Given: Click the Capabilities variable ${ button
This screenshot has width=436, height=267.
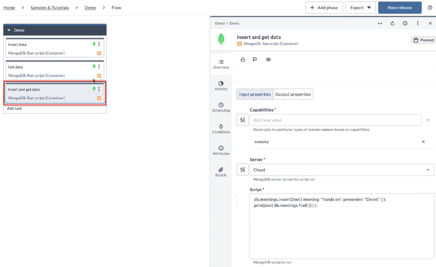Looking at the screenshot, I should 243,120.
